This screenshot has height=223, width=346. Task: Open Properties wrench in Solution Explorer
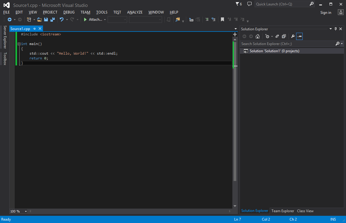point(293,36)
